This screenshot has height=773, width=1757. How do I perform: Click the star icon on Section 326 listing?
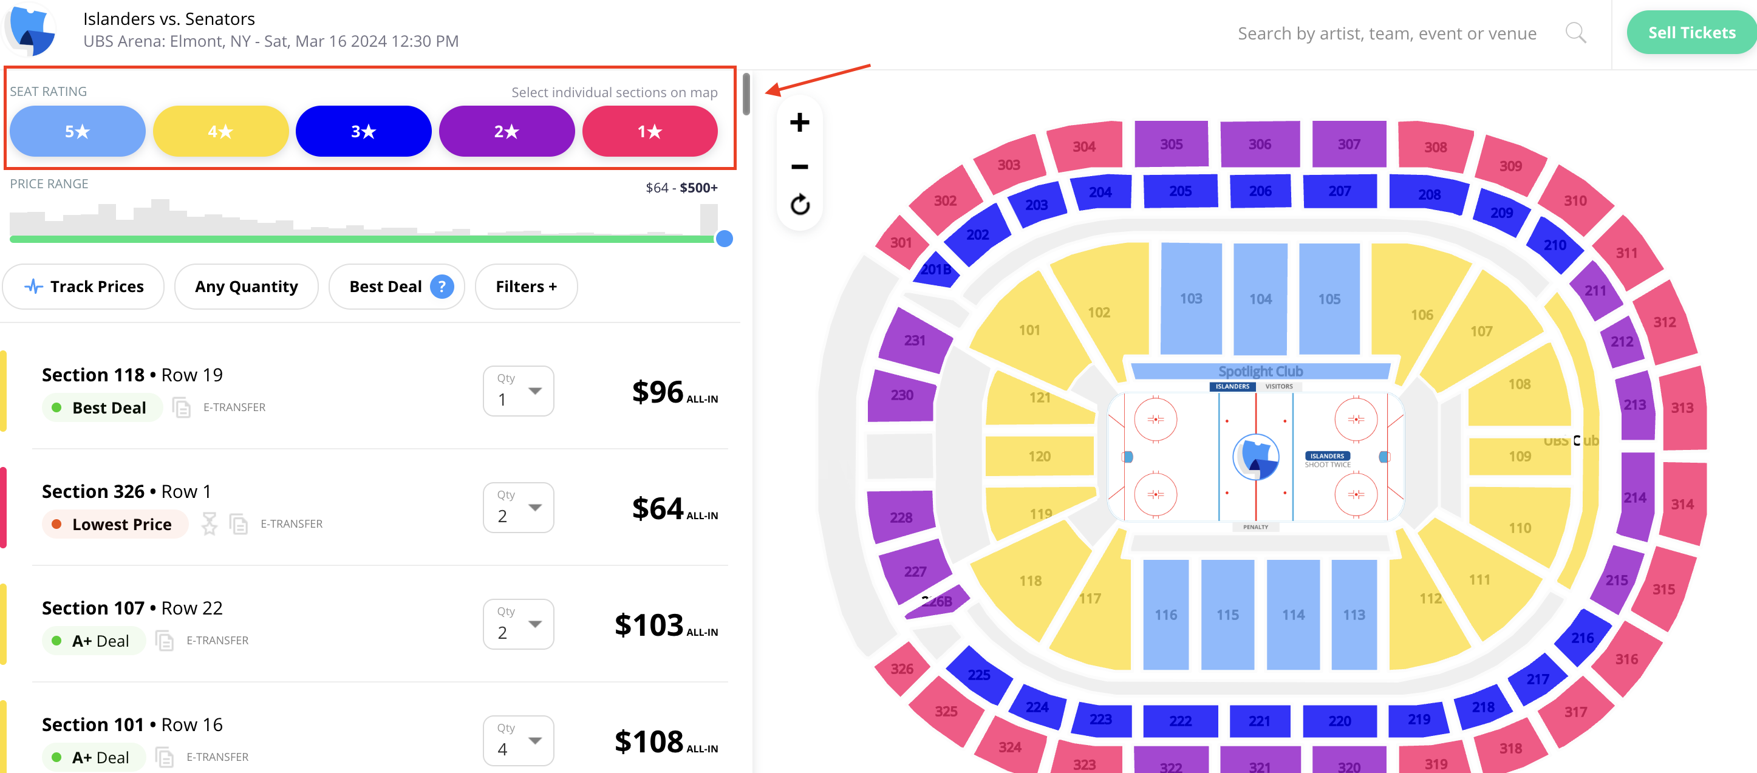[x=210, y=523]
